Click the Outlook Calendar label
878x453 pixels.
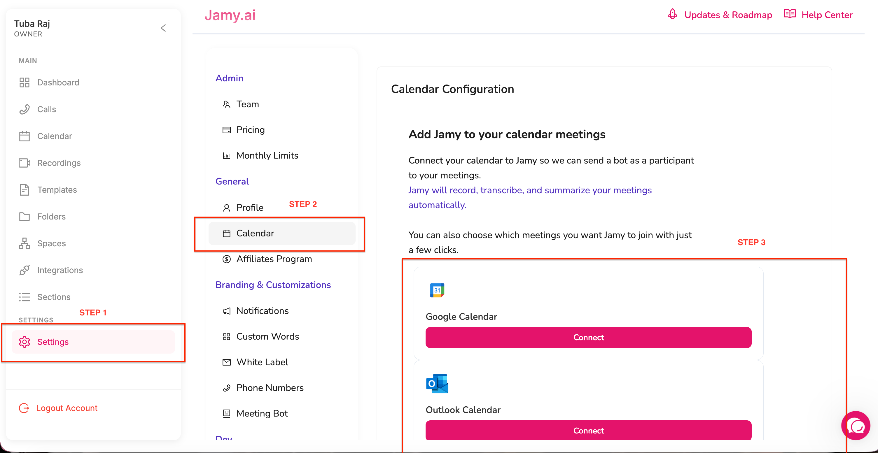tap(463, 410)
